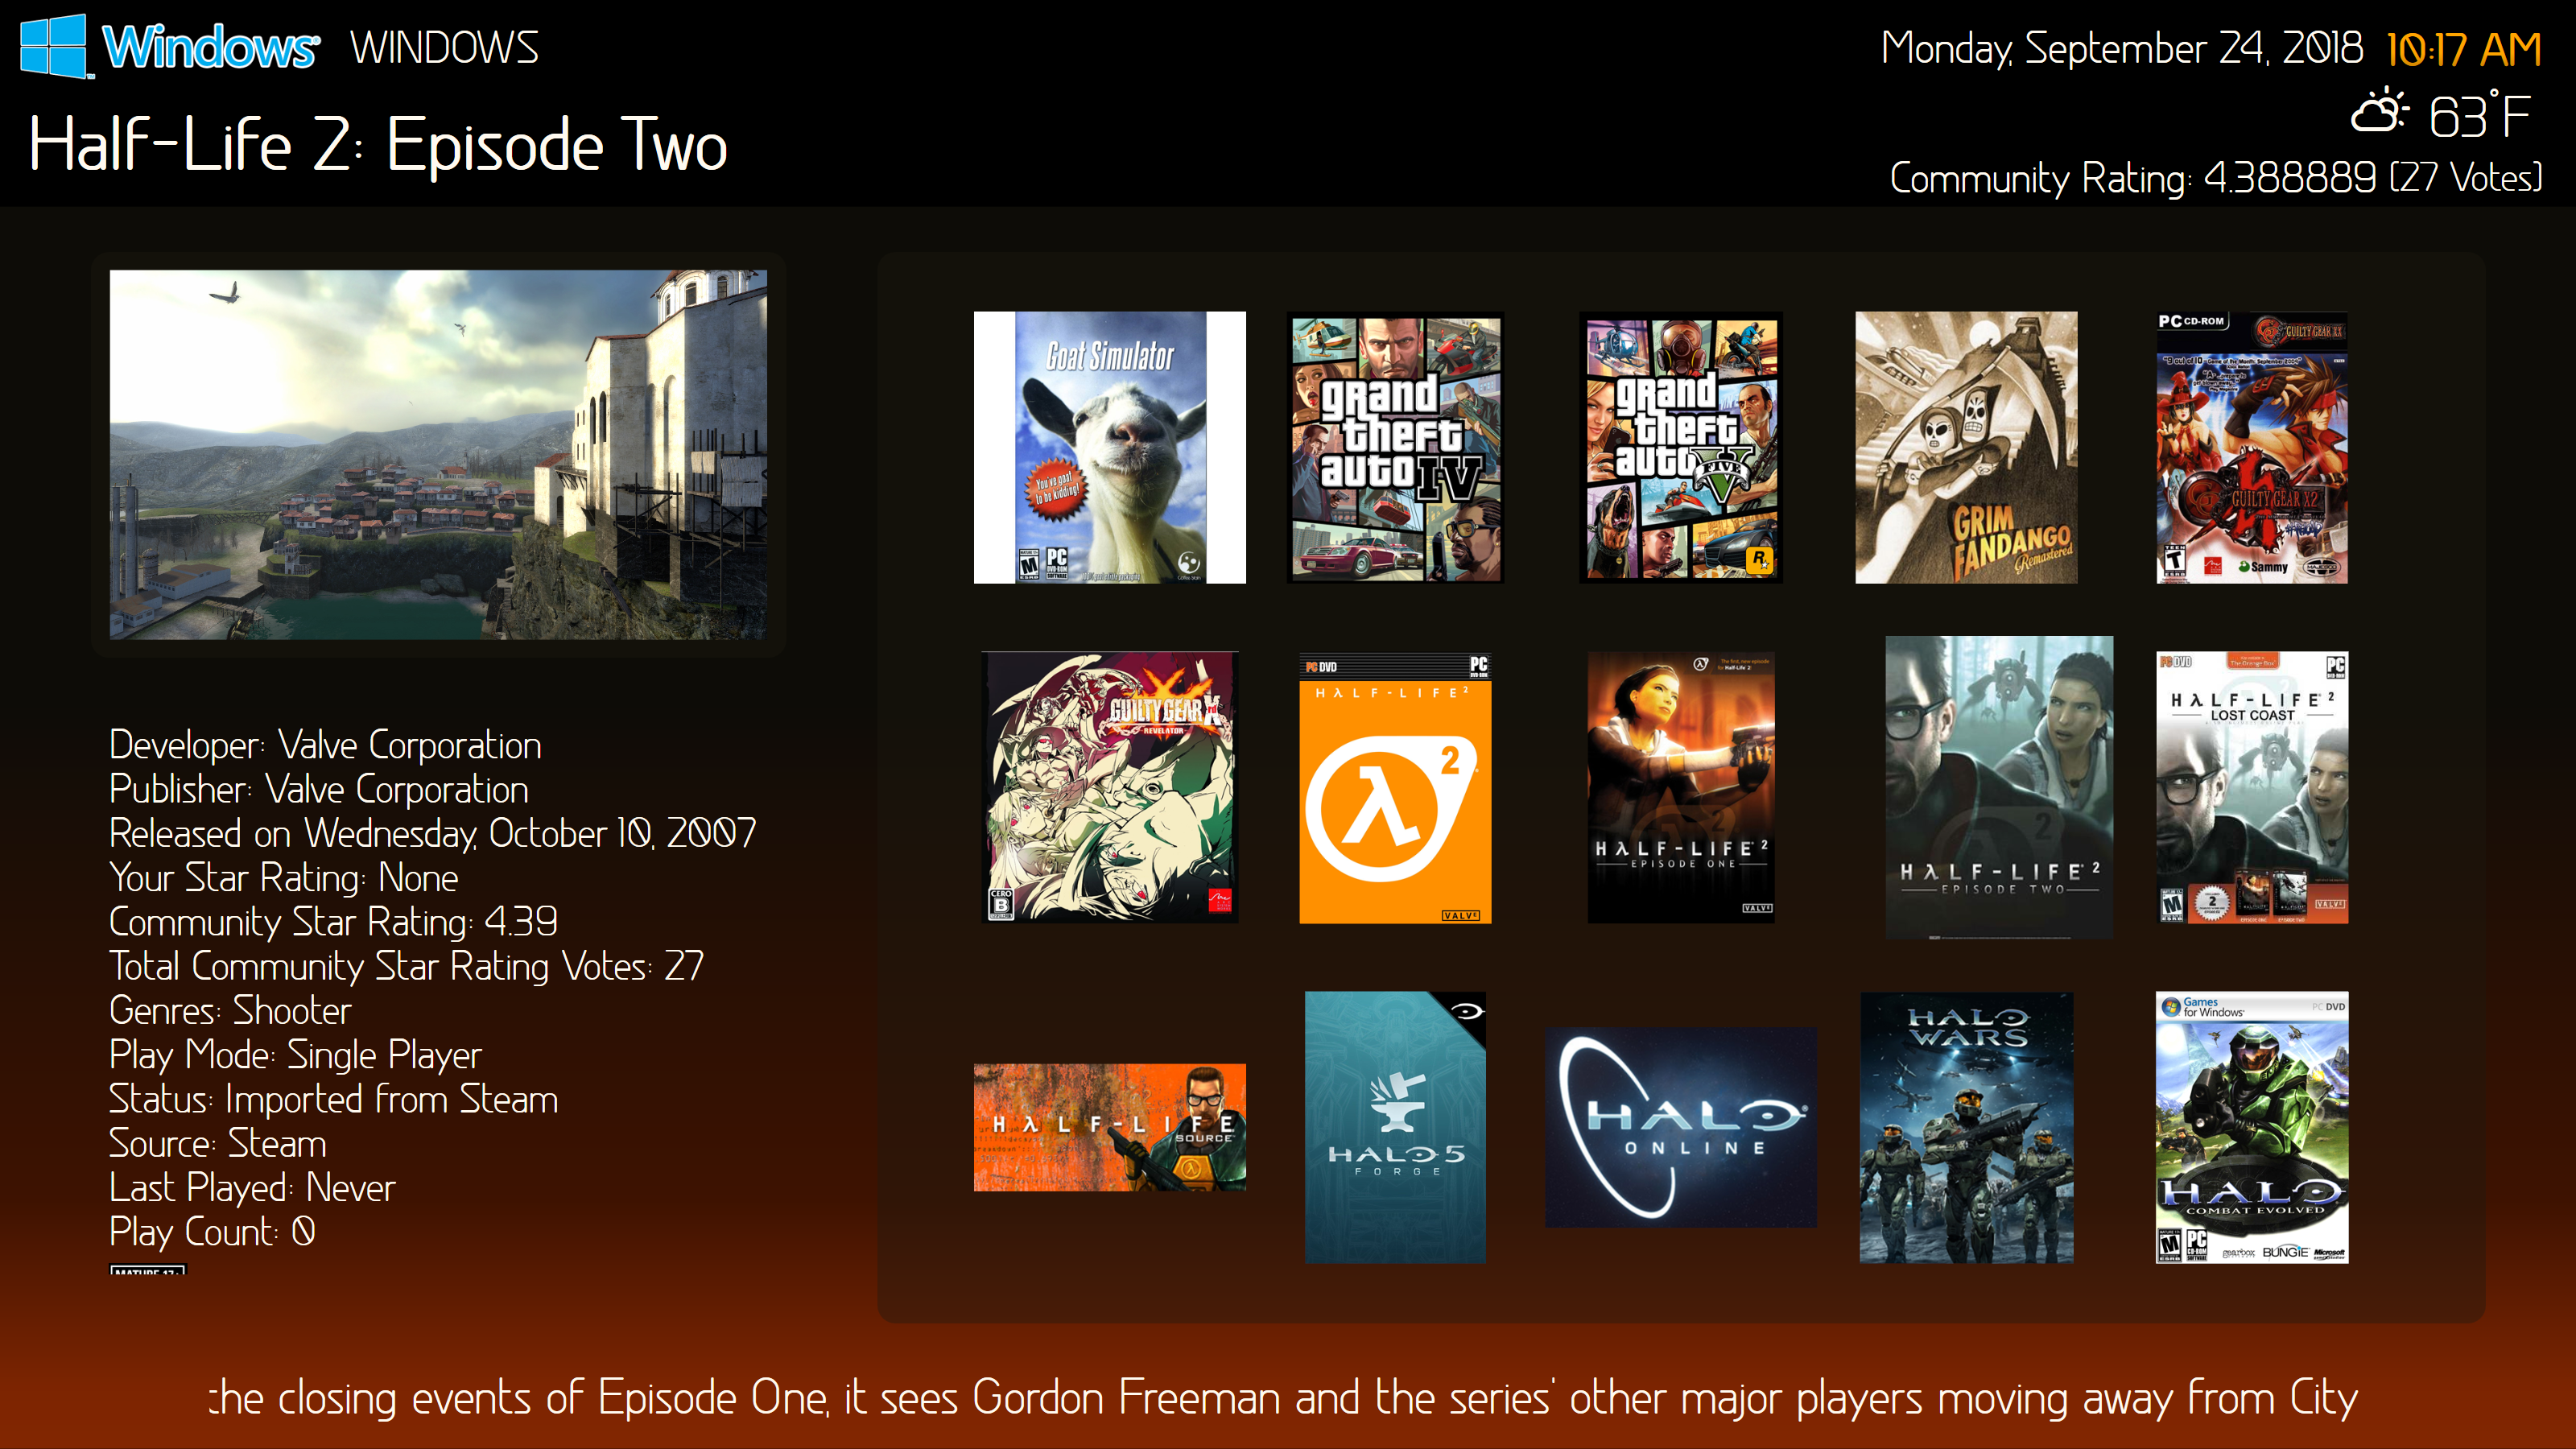Screen dimensions: 2576x1449
Task: Select the Halo Wars cover
Action: point(1966,1127)
